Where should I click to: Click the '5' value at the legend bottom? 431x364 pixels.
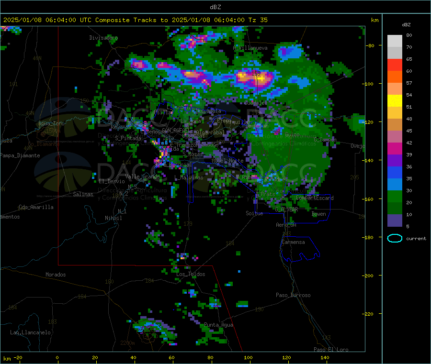408,226
